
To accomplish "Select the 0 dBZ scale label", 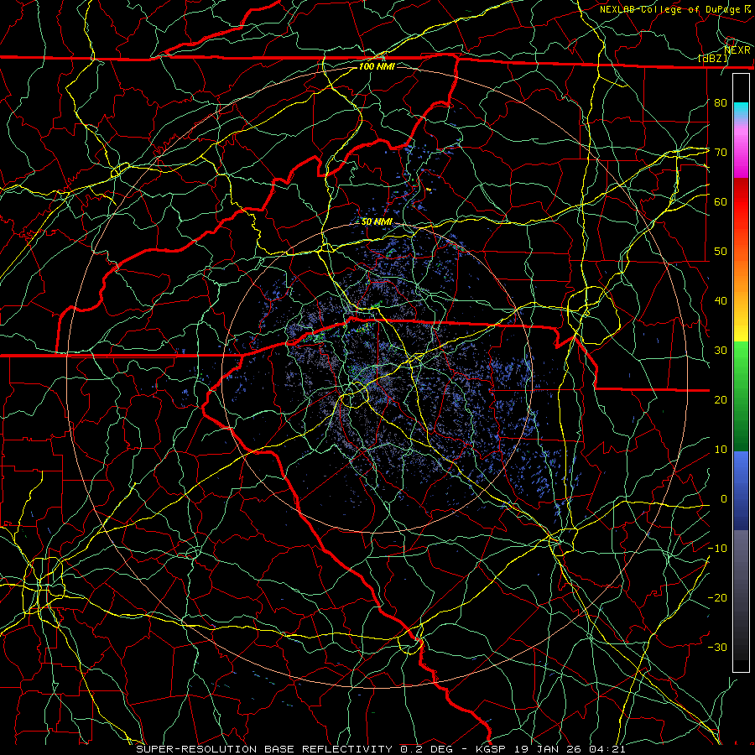I will point(724,499).
